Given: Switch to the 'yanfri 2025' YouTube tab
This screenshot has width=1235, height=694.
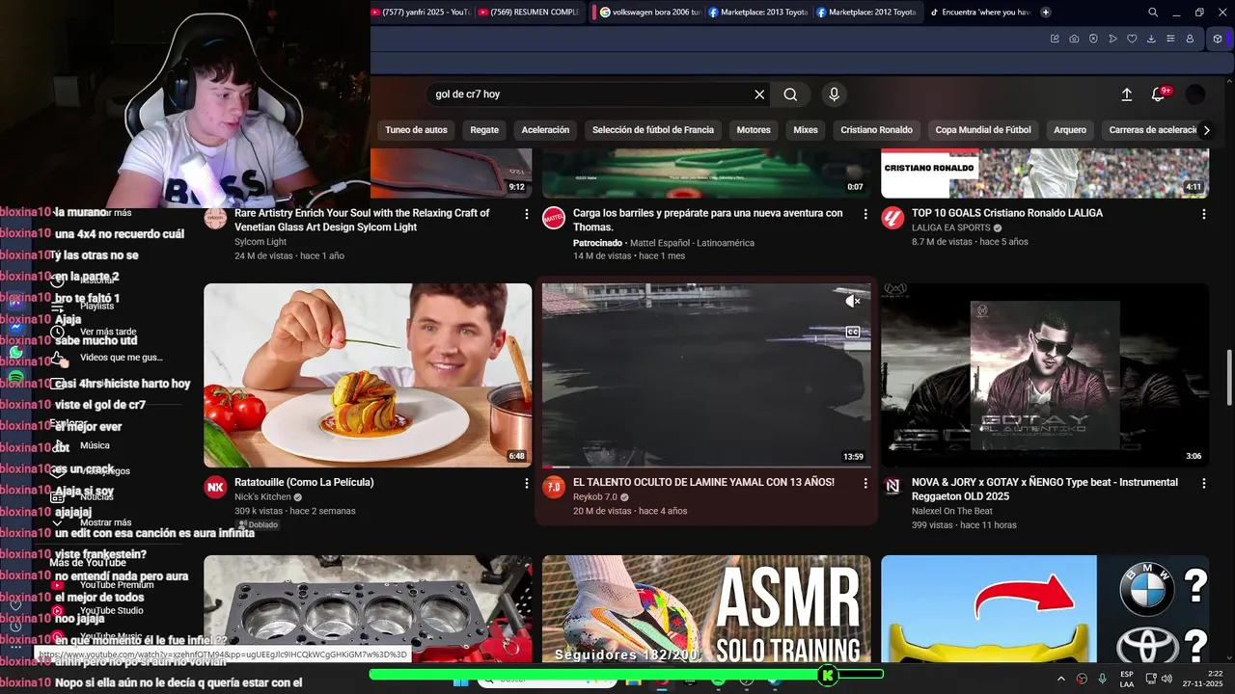Looking at the screenshot, I should coord(422,13).
